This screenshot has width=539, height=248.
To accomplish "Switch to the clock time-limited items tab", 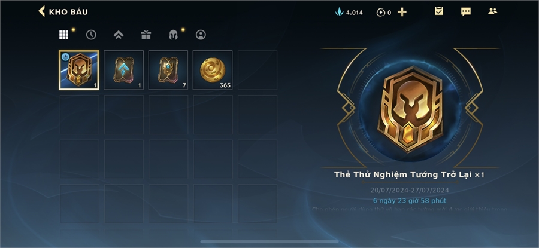I will pos(91,35).
